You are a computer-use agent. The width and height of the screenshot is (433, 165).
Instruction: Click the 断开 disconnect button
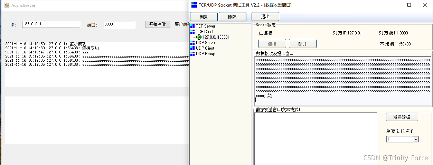(x=303, y=44)
